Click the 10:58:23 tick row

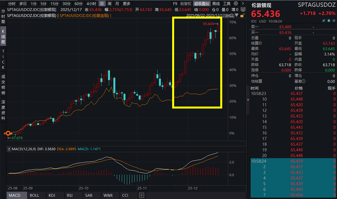[x=293, y=94]
